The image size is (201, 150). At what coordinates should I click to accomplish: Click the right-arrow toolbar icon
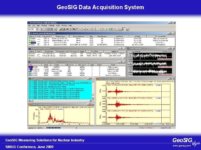[84, 29]
